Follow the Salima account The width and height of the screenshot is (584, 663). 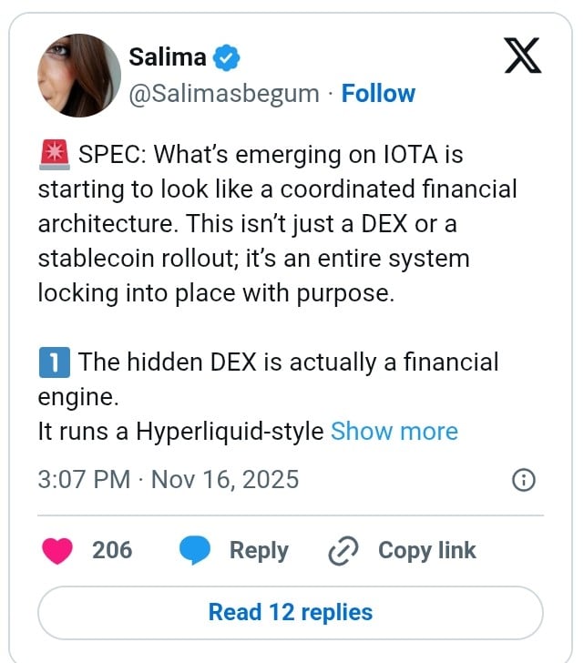click(378, 94)
